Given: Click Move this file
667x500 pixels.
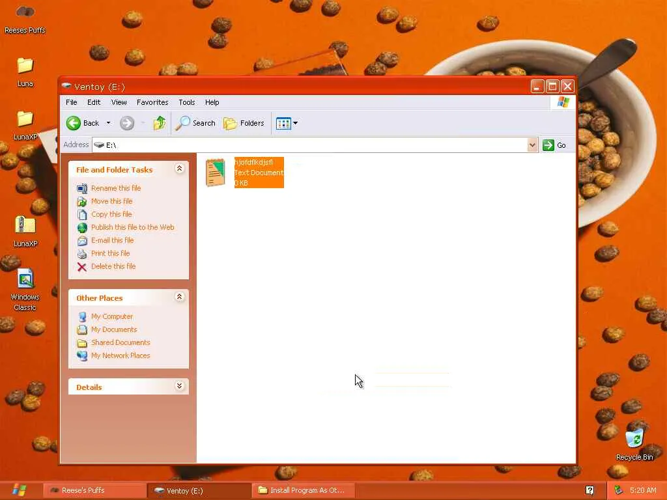Looking at the screenshot, I should click(x=111, y=201).
